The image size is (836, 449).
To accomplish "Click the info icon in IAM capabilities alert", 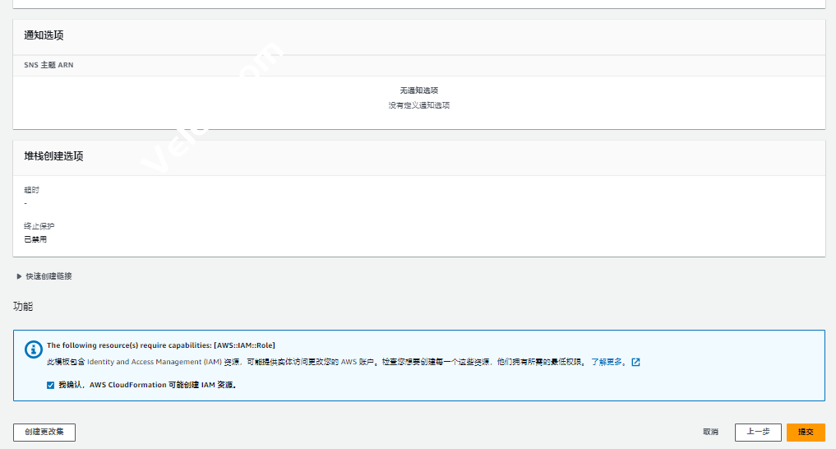I will [33, 349].
